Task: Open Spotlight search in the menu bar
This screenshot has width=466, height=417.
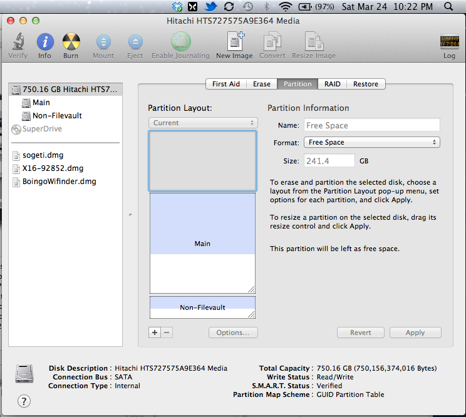Action: tap(448, 6)
